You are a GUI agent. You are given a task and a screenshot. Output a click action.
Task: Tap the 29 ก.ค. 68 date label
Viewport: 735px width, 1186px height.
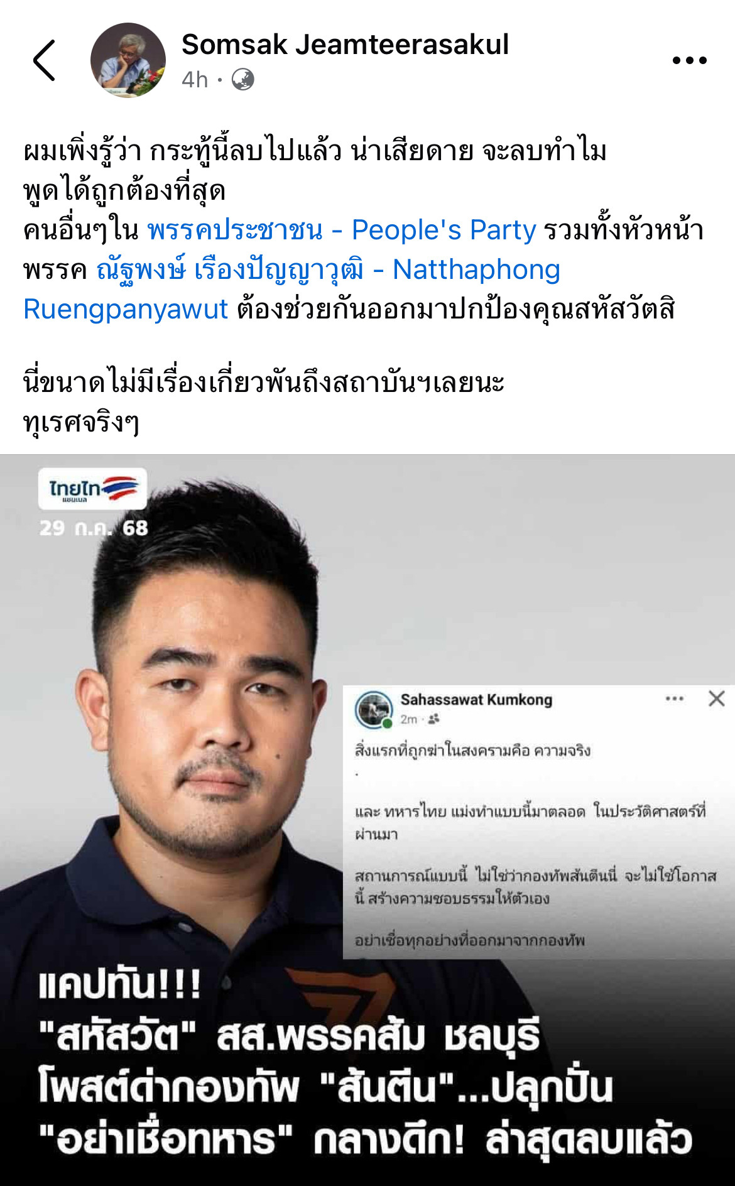tap(94, 528)
